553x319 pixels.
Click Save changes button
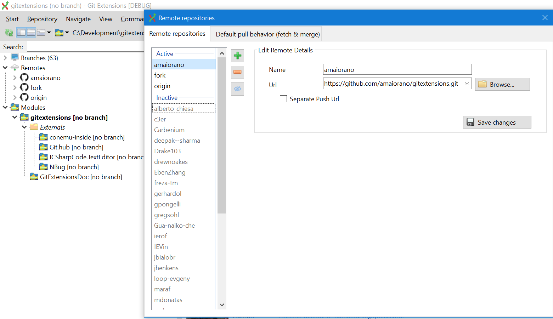[x=497, y=122]
